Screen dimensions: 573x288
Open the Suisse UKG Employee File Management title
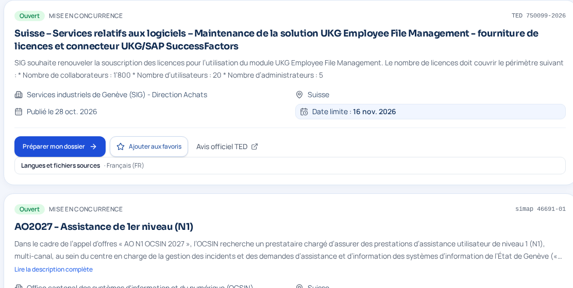point(276,40)
